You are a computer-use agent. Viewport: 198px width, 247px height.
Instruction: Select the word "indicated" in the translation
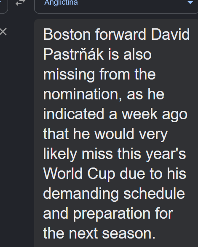[x=74, y=114]
